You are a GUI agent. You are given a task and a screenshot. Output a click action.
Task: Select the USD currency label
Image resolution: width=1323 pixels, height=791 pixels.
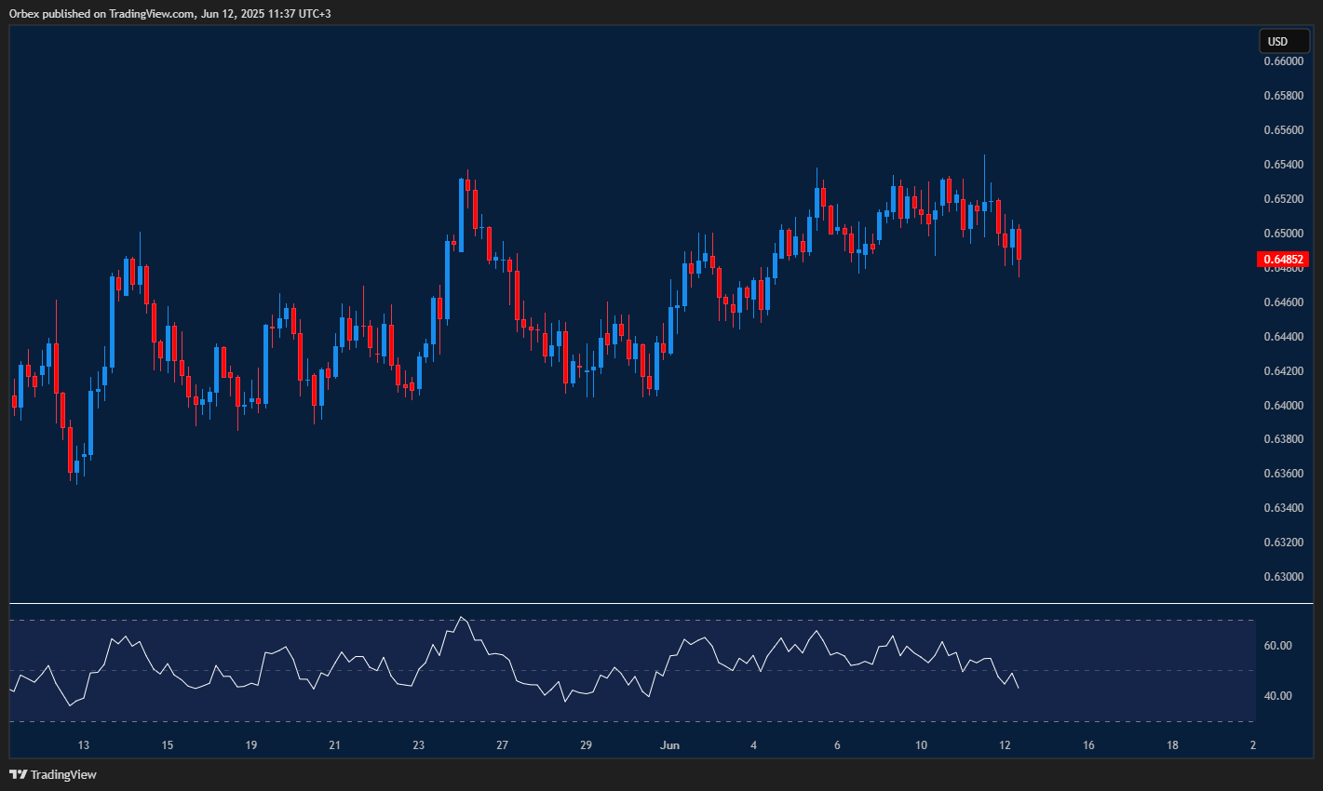coord(1283,41)
